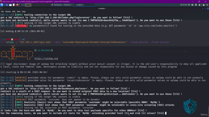This screenshot has width=209, height=117.
Task: Click the volume speaker icon
Action: (192, 5)
